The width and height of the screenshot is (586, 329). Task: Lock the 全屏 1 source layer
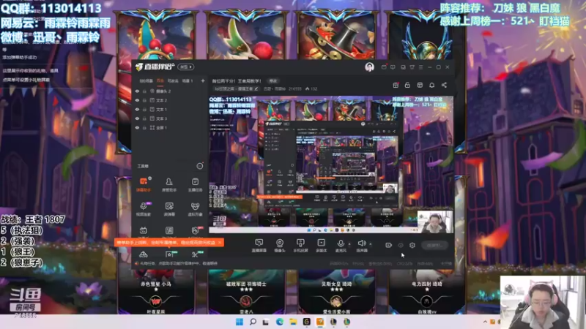[x=144, y=127]
